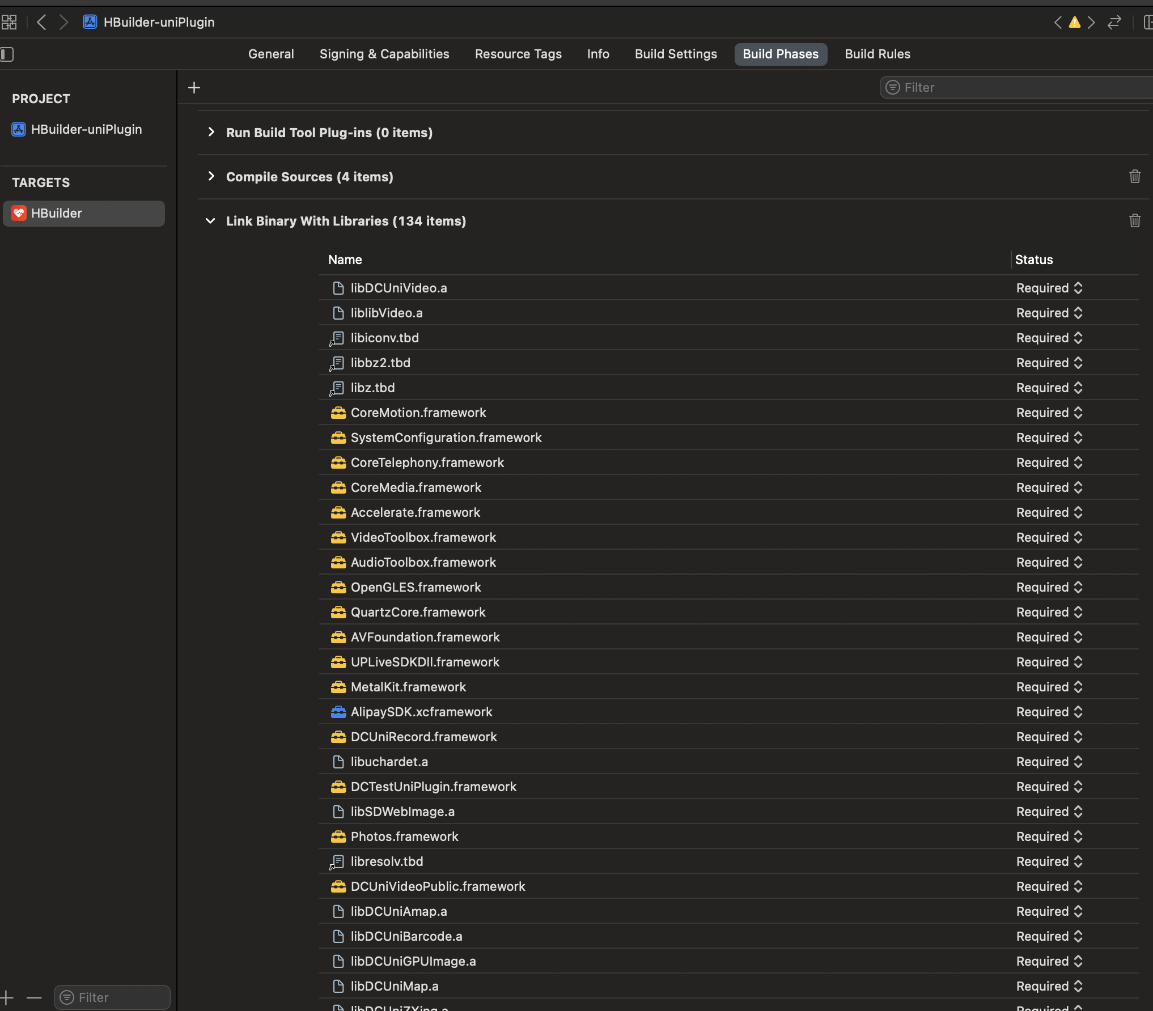Click the HBuilder-uniPlugin project icon in breadcrumb

coord(90,22)
